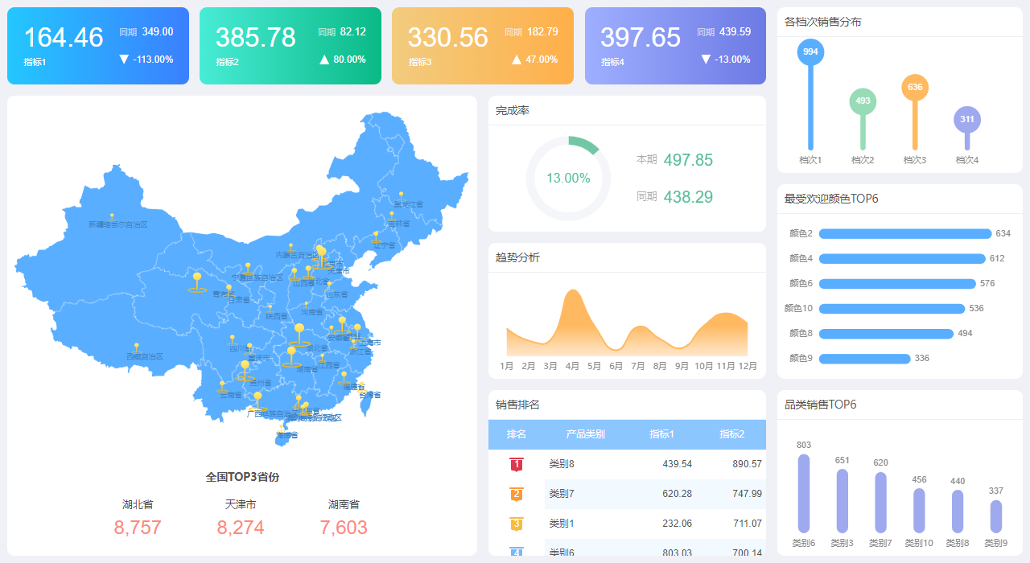Click the down triangle in the 指标4 card
The image size is (1030, 563).
click(706, 60)
